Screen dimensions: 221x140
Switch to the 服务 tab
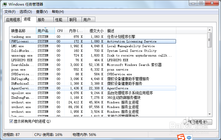(45, 20)
